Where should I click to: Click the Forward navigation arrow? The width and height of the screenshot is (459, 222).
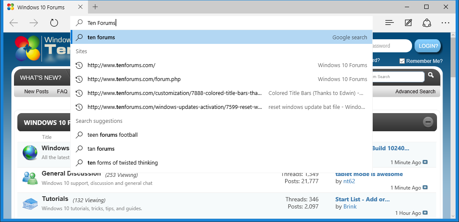pos(34,23)
